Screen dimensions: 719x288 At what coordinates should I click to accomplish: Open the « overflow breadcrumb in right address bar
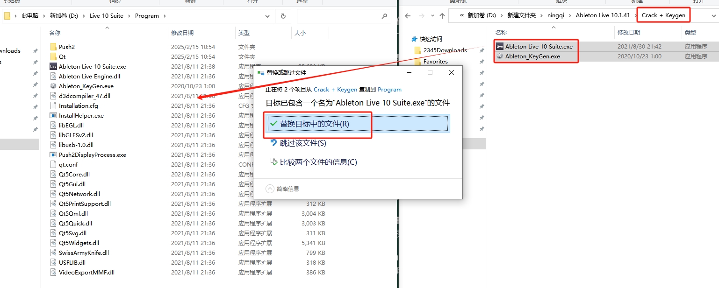click(462, 15)
